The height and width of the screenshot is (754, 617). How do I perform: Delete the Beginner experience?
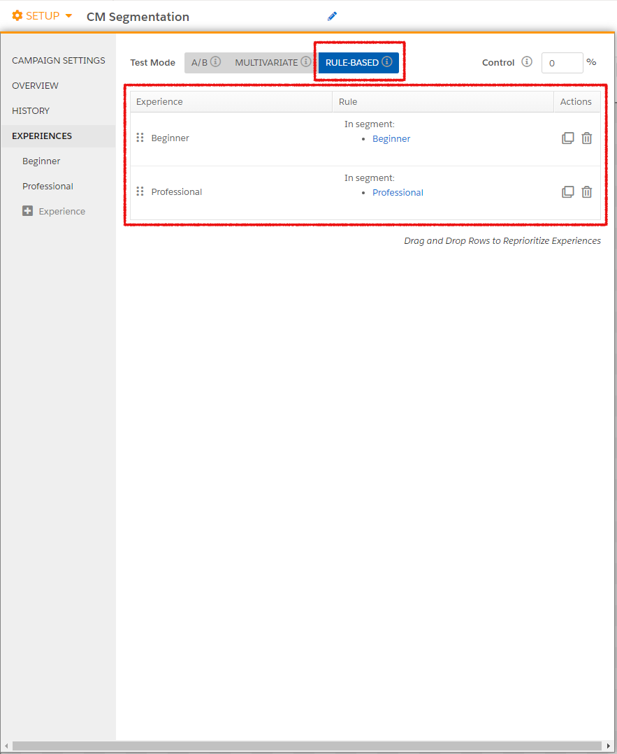point(586,138)
